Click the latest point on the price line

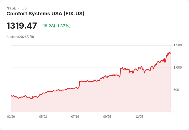(171, 53)
